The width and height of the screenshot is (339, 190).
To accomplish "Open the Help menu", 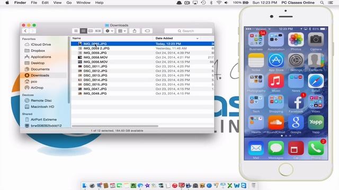I will (x=99, y=3).
